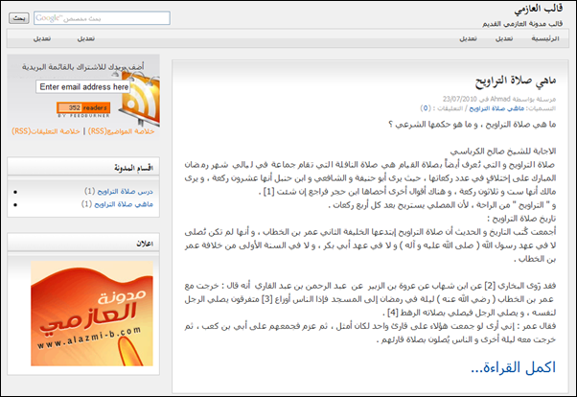Screen dimensions: 577x397
Task: Click the line الاجابة للشيخ صالح الكرباسي
Action: click(503, 152)
